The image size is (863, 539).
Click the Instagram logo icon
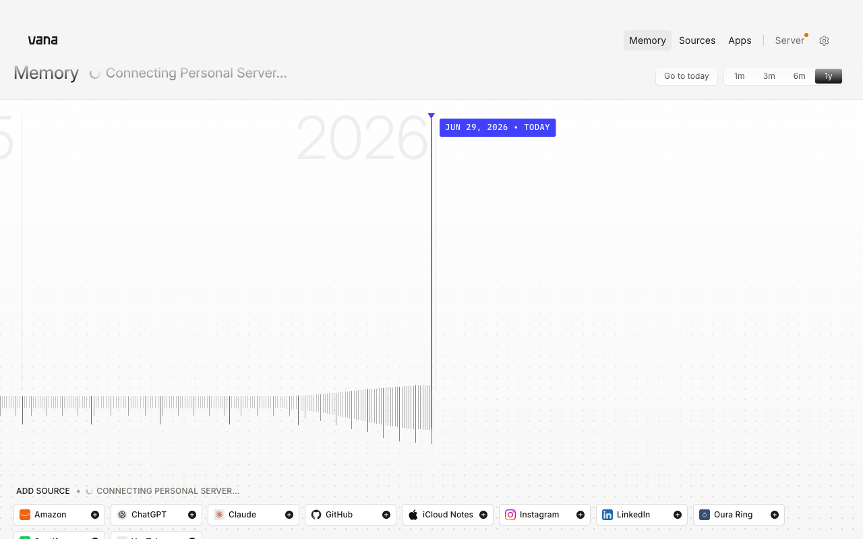(510, 515)
